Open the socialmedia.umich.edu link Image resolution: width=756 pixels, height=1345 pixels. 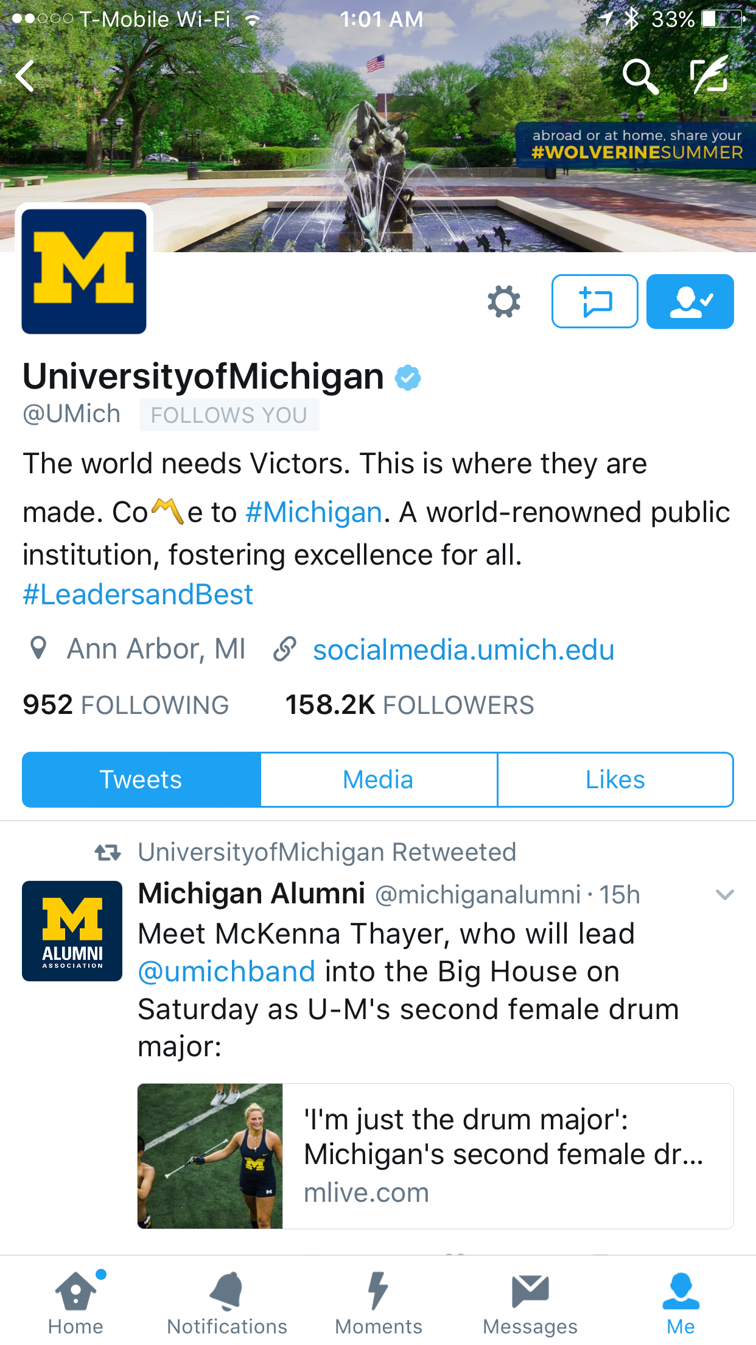point(463,650)
